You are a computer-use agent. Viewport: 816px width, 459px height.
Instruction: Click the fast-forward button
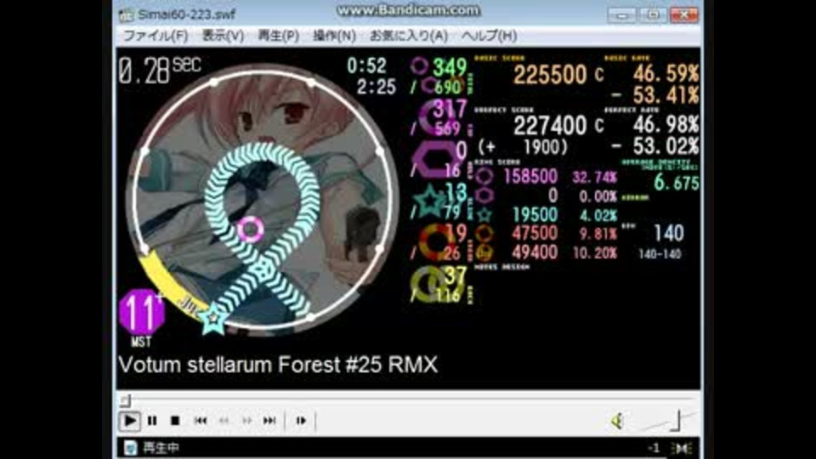pyautogui.click(x=246, y=421)
